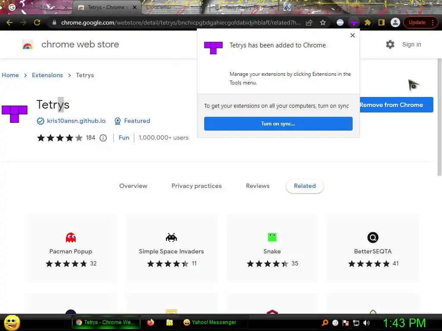Image resolution: width=442 pixels, height=331 pixels.
Task: Click the Tetrys text in the breadcrumb
Action: pyautogui.click(x=85, y=75)
